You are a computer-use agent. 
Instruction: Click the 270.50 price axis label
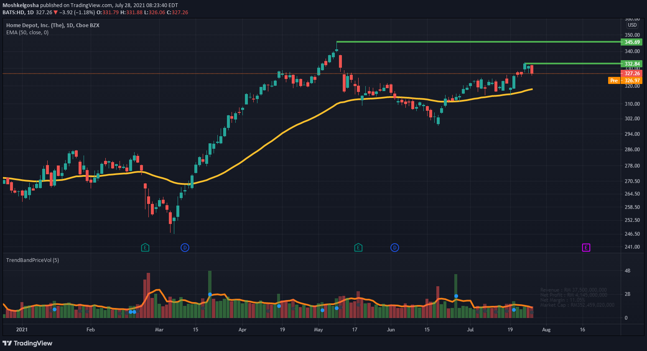pos(632,181)
